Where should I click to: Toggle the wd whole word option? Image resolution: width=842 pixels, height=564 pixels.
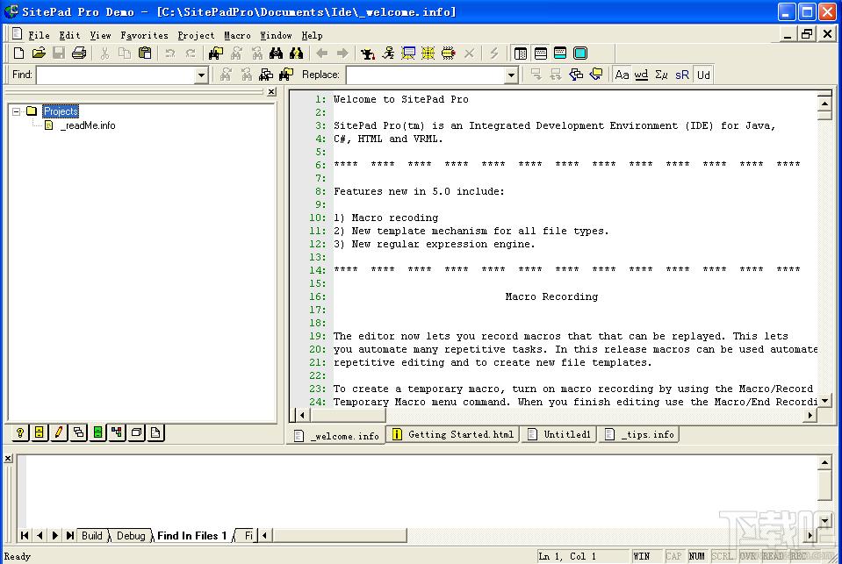[641, 75]
